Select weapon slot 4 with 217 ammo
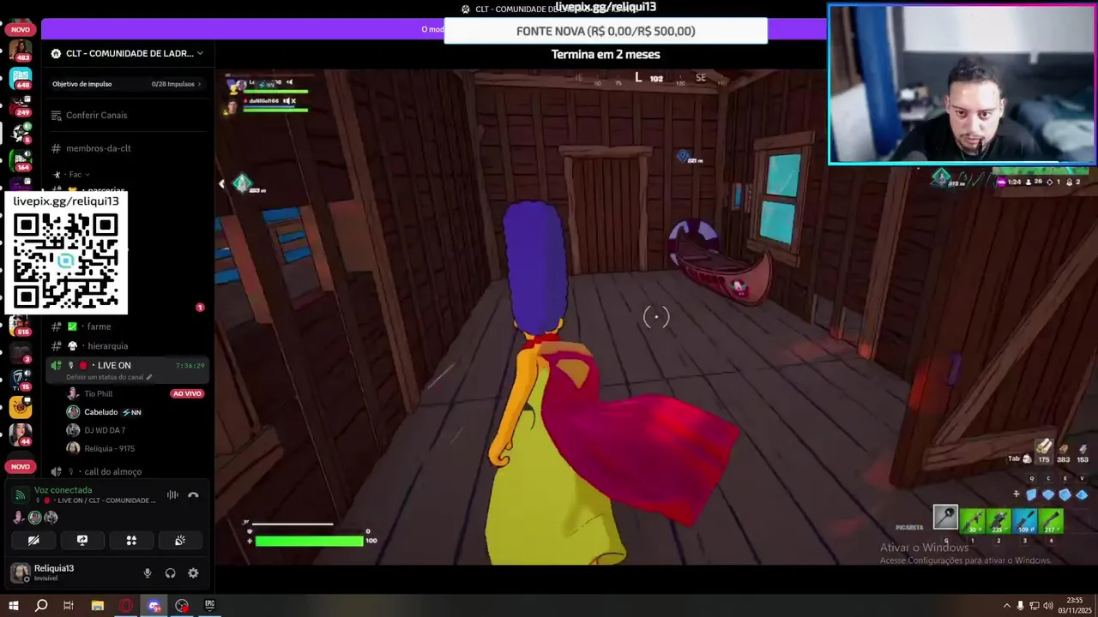The image size is (1098, 617). [1052, 520]
